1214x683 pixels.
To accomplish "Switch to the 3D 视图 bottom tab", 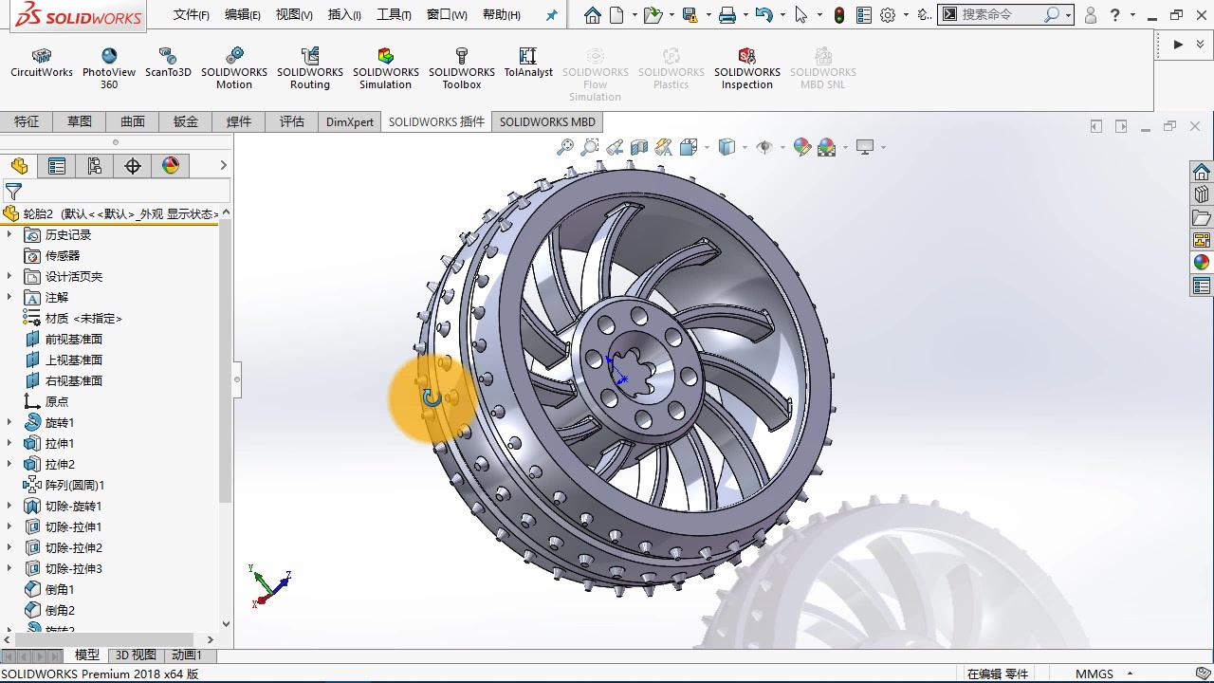I will click(x=136, y=655).
